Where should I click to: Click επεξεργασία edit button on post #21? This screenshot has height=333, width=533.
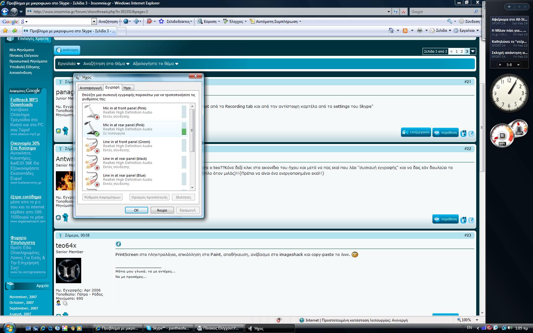tap(416, 132)
